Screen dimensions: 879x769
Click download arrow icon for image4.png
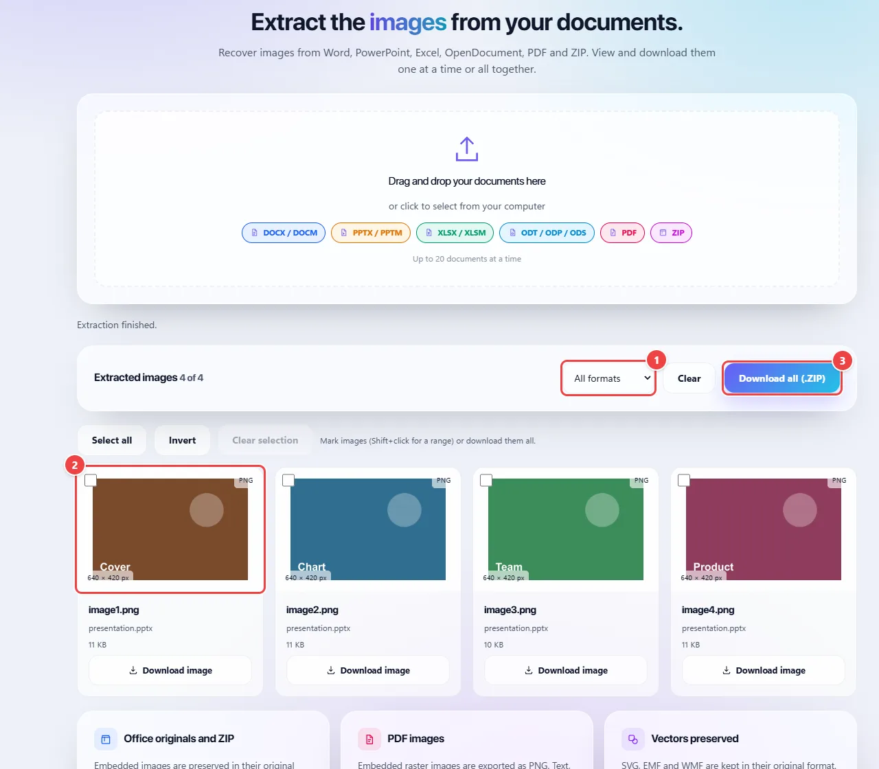(x=727, y=670)
